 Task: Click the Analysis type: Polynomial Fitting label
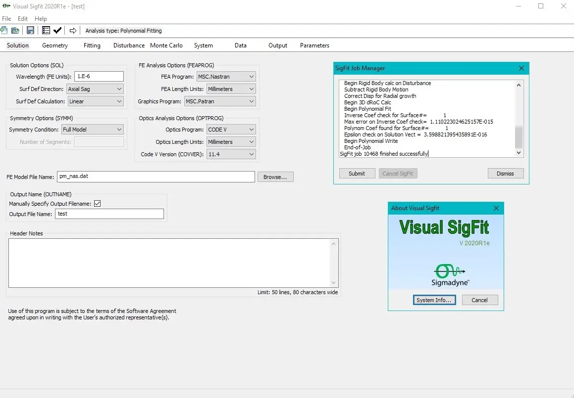[x=123, y=31]
